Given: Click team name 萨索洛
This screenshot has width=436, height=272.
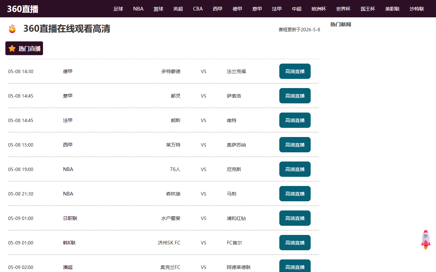Looking at the screenshot, I should pos(234,96).
